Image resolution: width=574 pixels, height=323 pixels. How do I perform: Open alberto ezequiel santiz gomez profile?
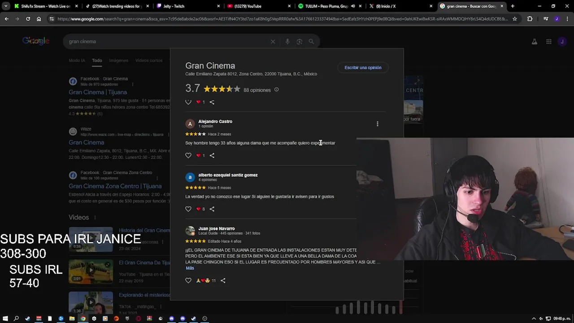(228, 175)
